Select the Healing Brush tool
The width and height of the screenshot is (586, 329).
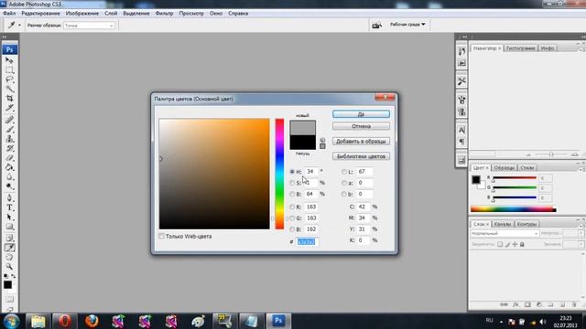pyautogui.click(x=9, y=120)
